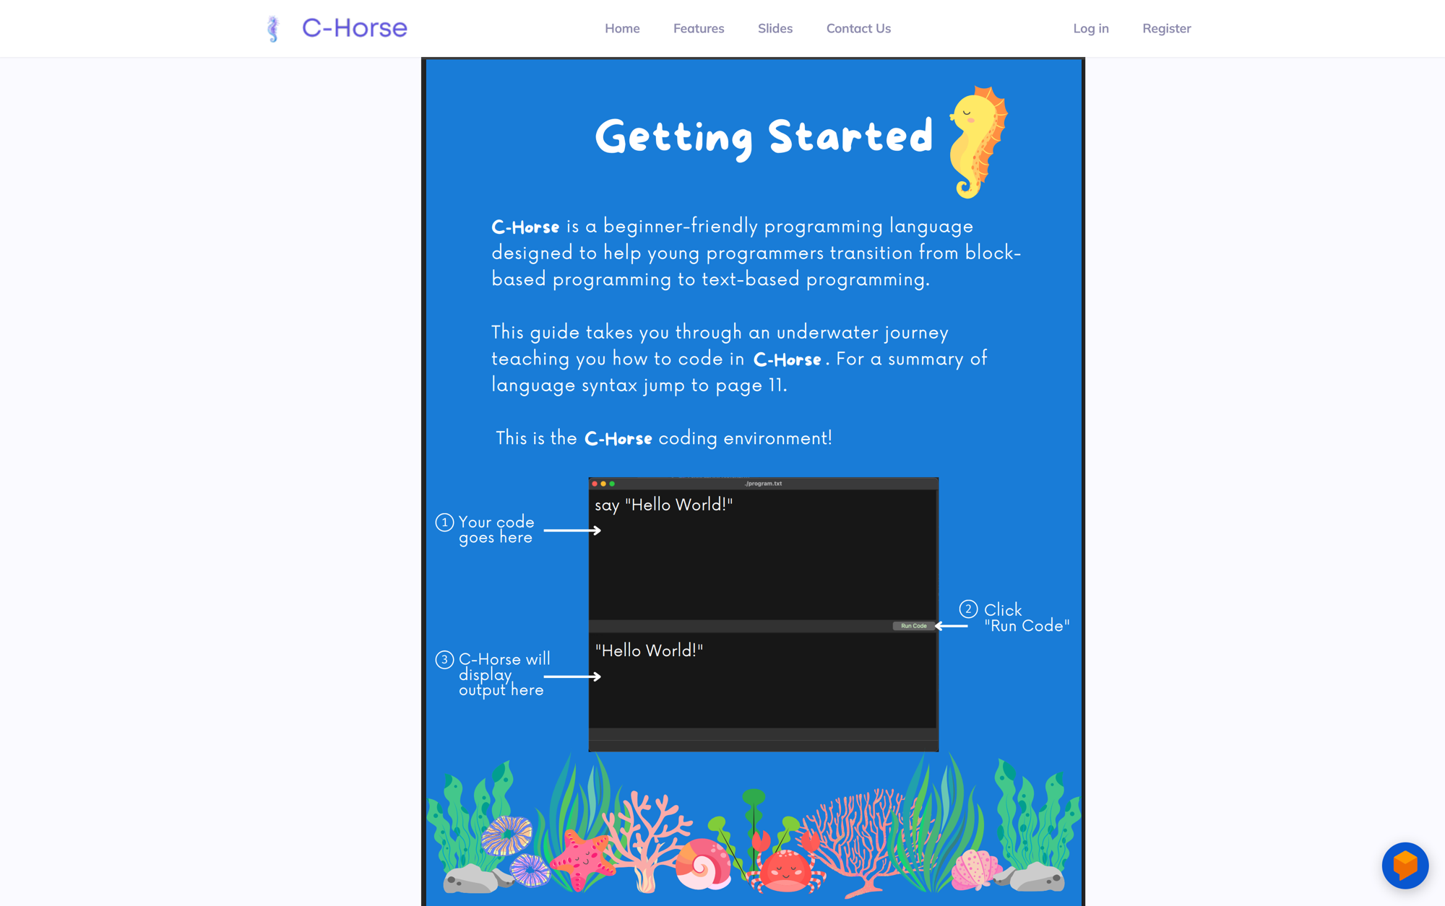Click the Register link
1445x906 pixels.
pyautogui.click(x=1166, y=28)
